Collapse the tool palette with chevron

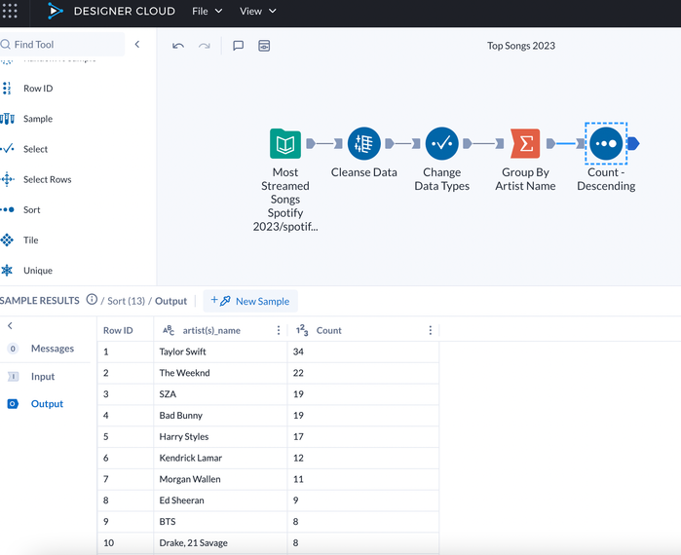click(137, 44)
